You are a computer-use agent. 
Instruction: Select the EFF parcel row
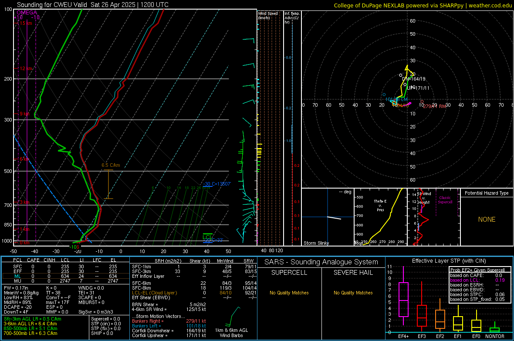(66, 271)
